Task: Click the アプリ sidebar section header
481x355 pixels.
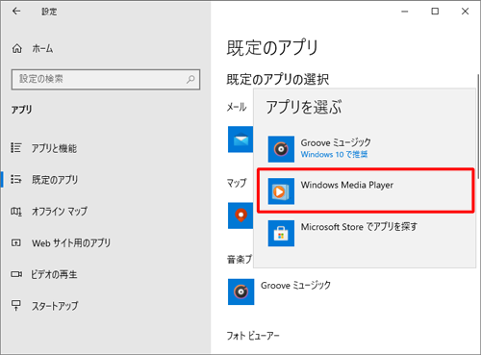Action: click(21, 110)
